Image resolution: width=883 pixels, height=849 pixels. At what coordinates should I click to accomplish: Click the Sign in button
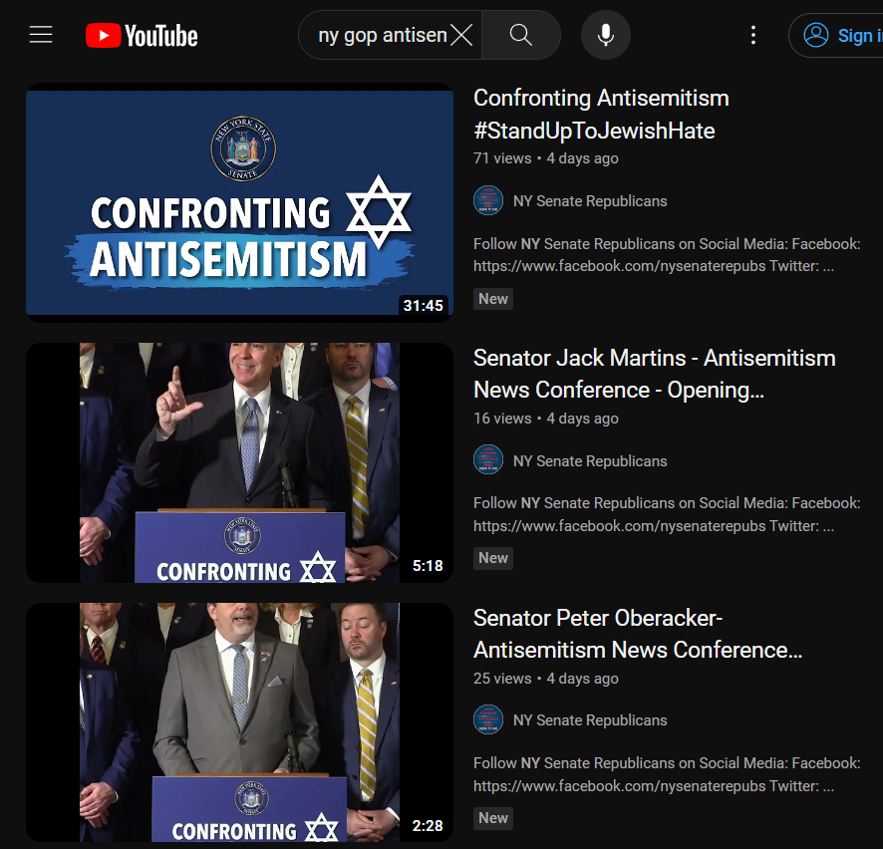click(x=837, y=36)
